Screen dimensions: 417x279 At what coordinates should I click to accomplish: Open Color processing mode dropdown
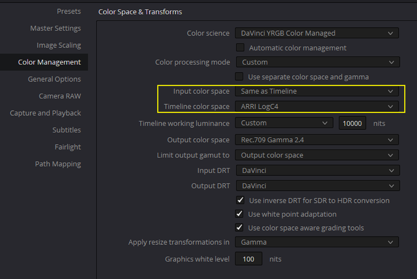pos(318,62)
